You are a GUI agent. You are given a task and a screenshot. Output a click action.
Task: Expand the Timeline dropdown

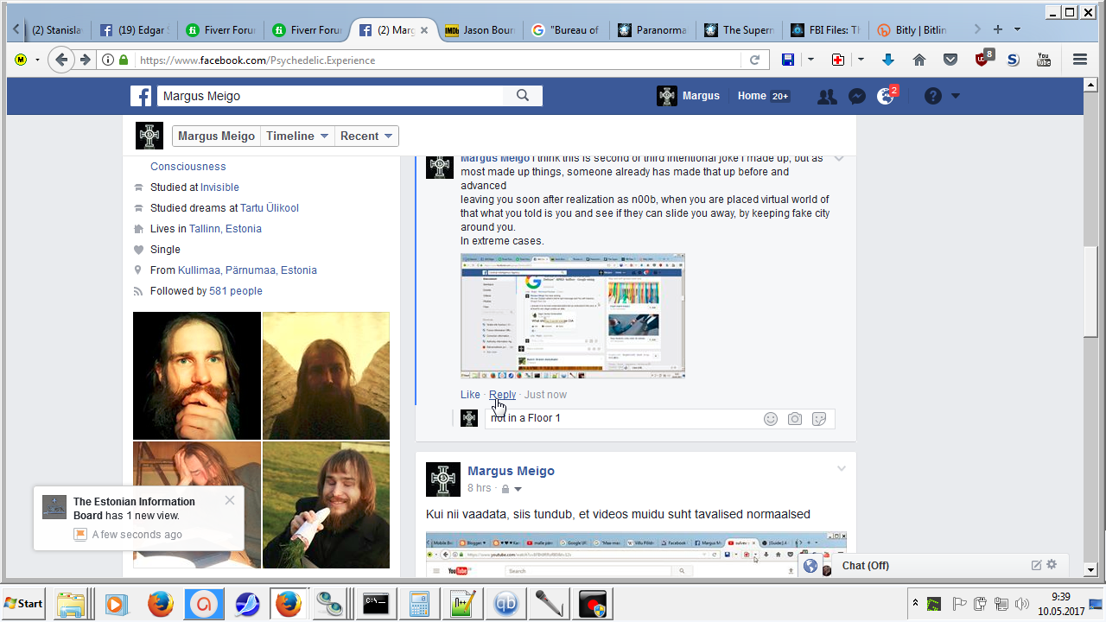click(297, 136)
